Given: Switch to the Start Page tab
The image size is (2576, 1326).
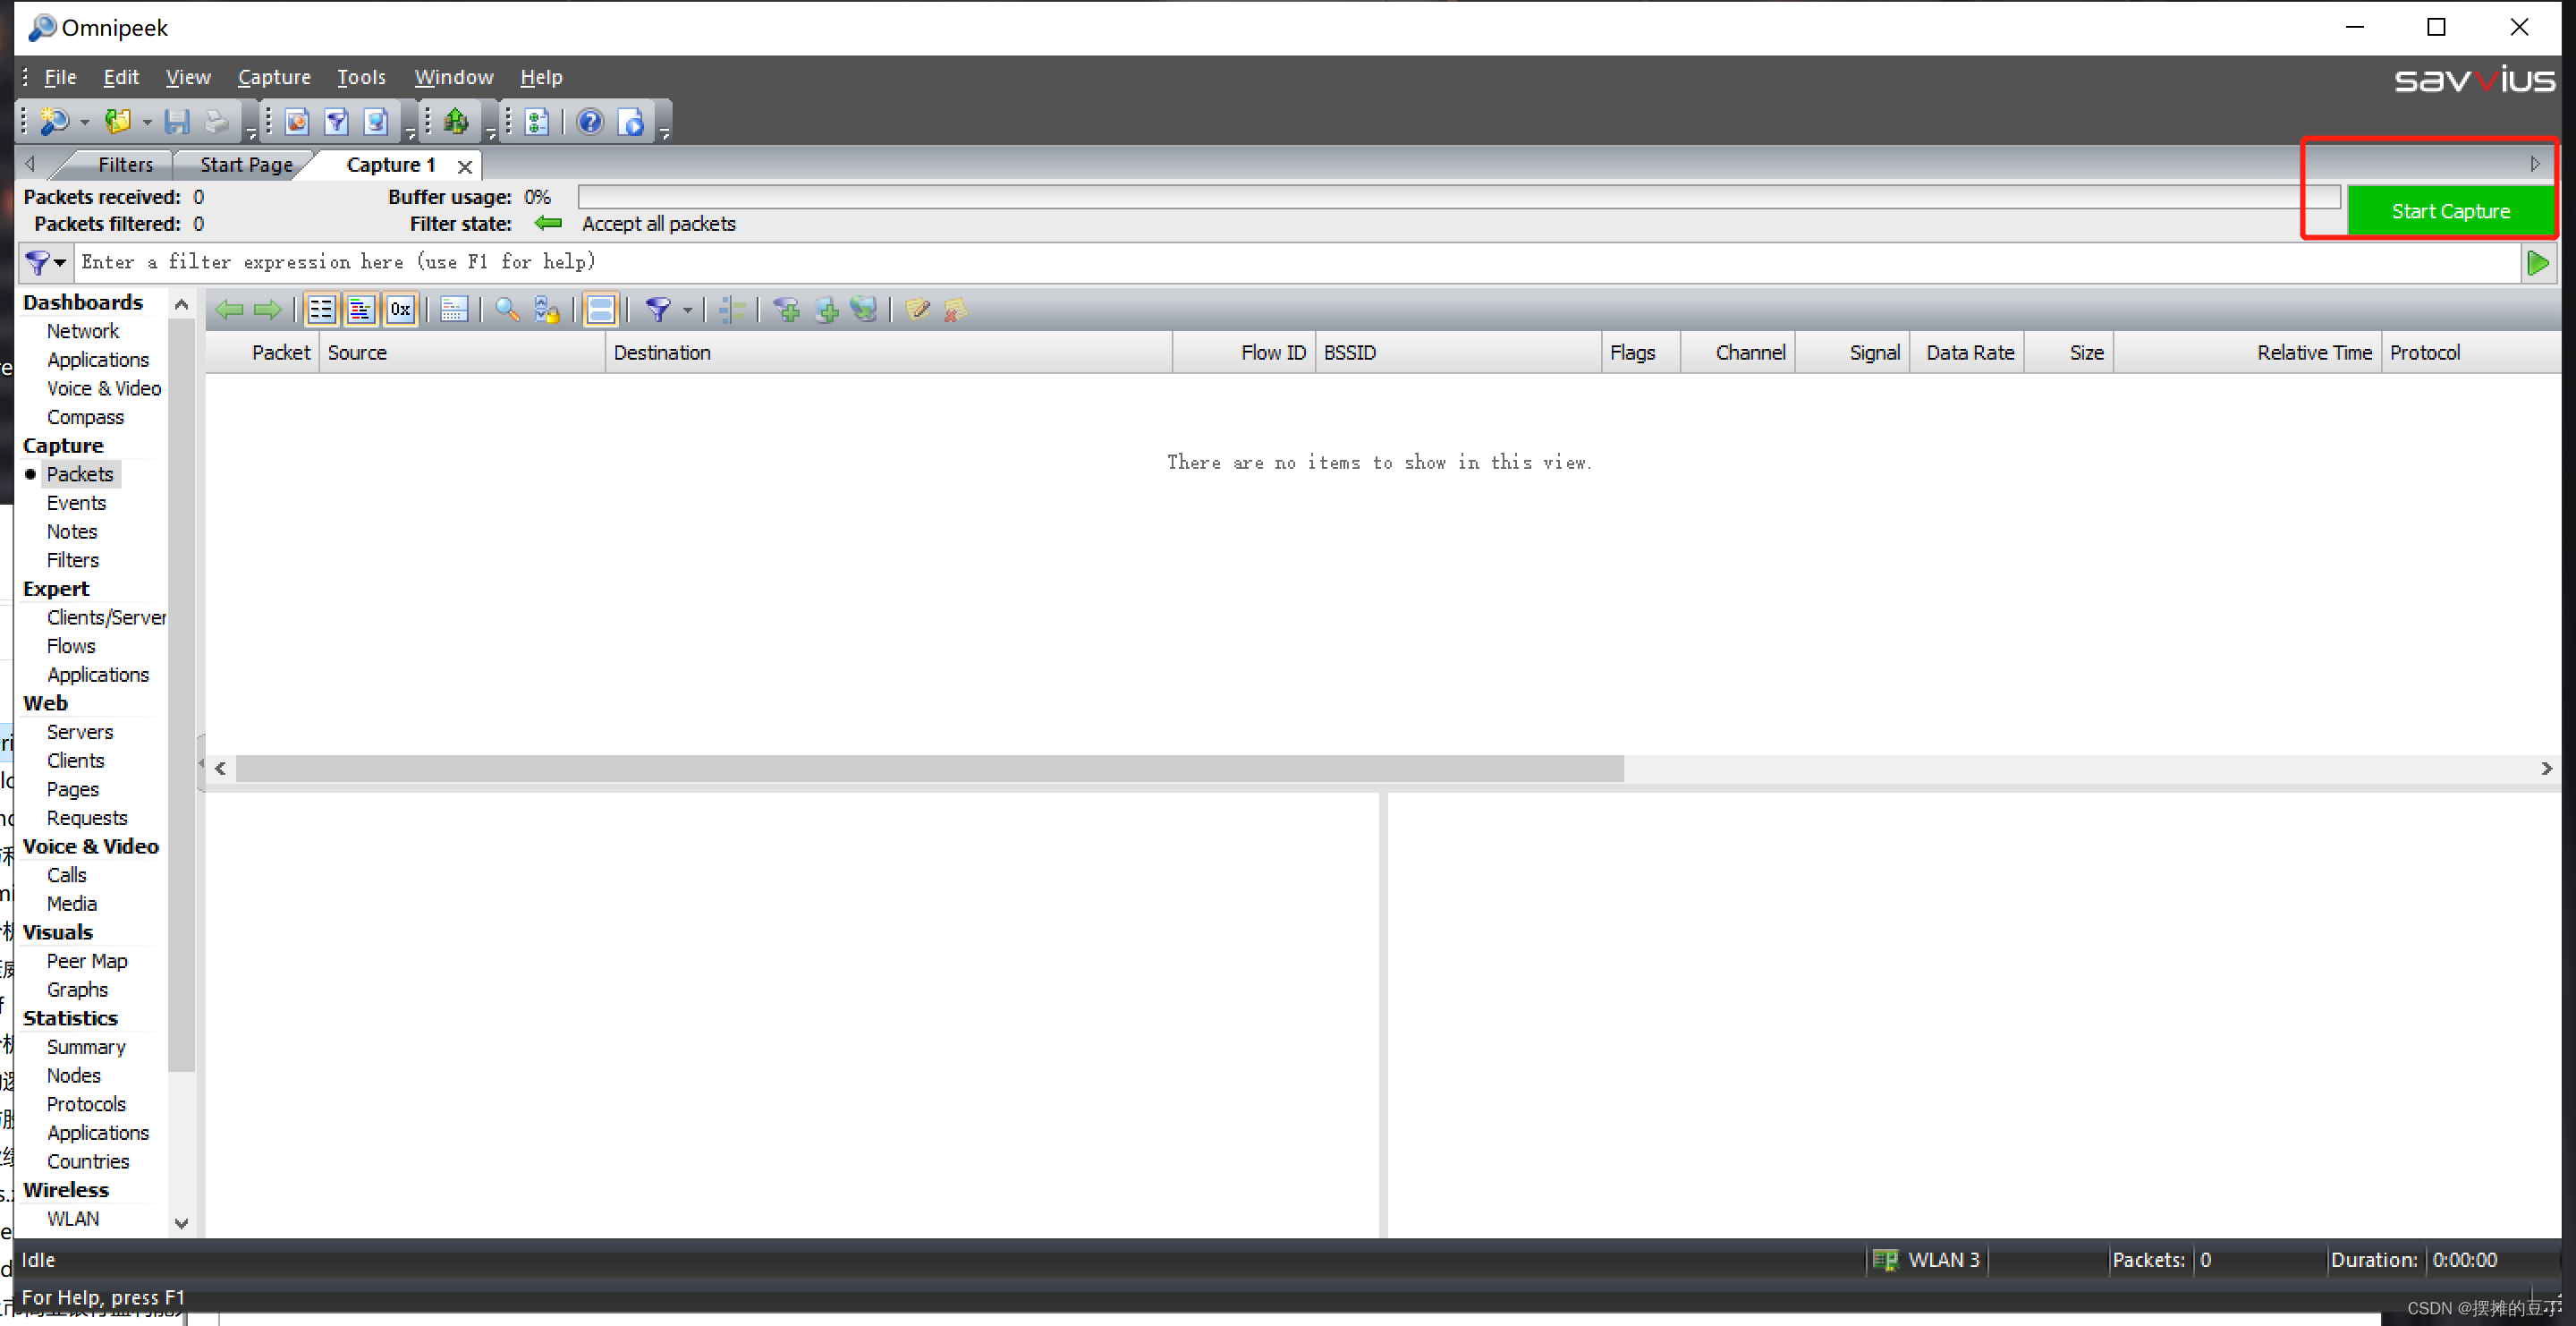Looking at the screenshot, I should click(x=246, y=165).
